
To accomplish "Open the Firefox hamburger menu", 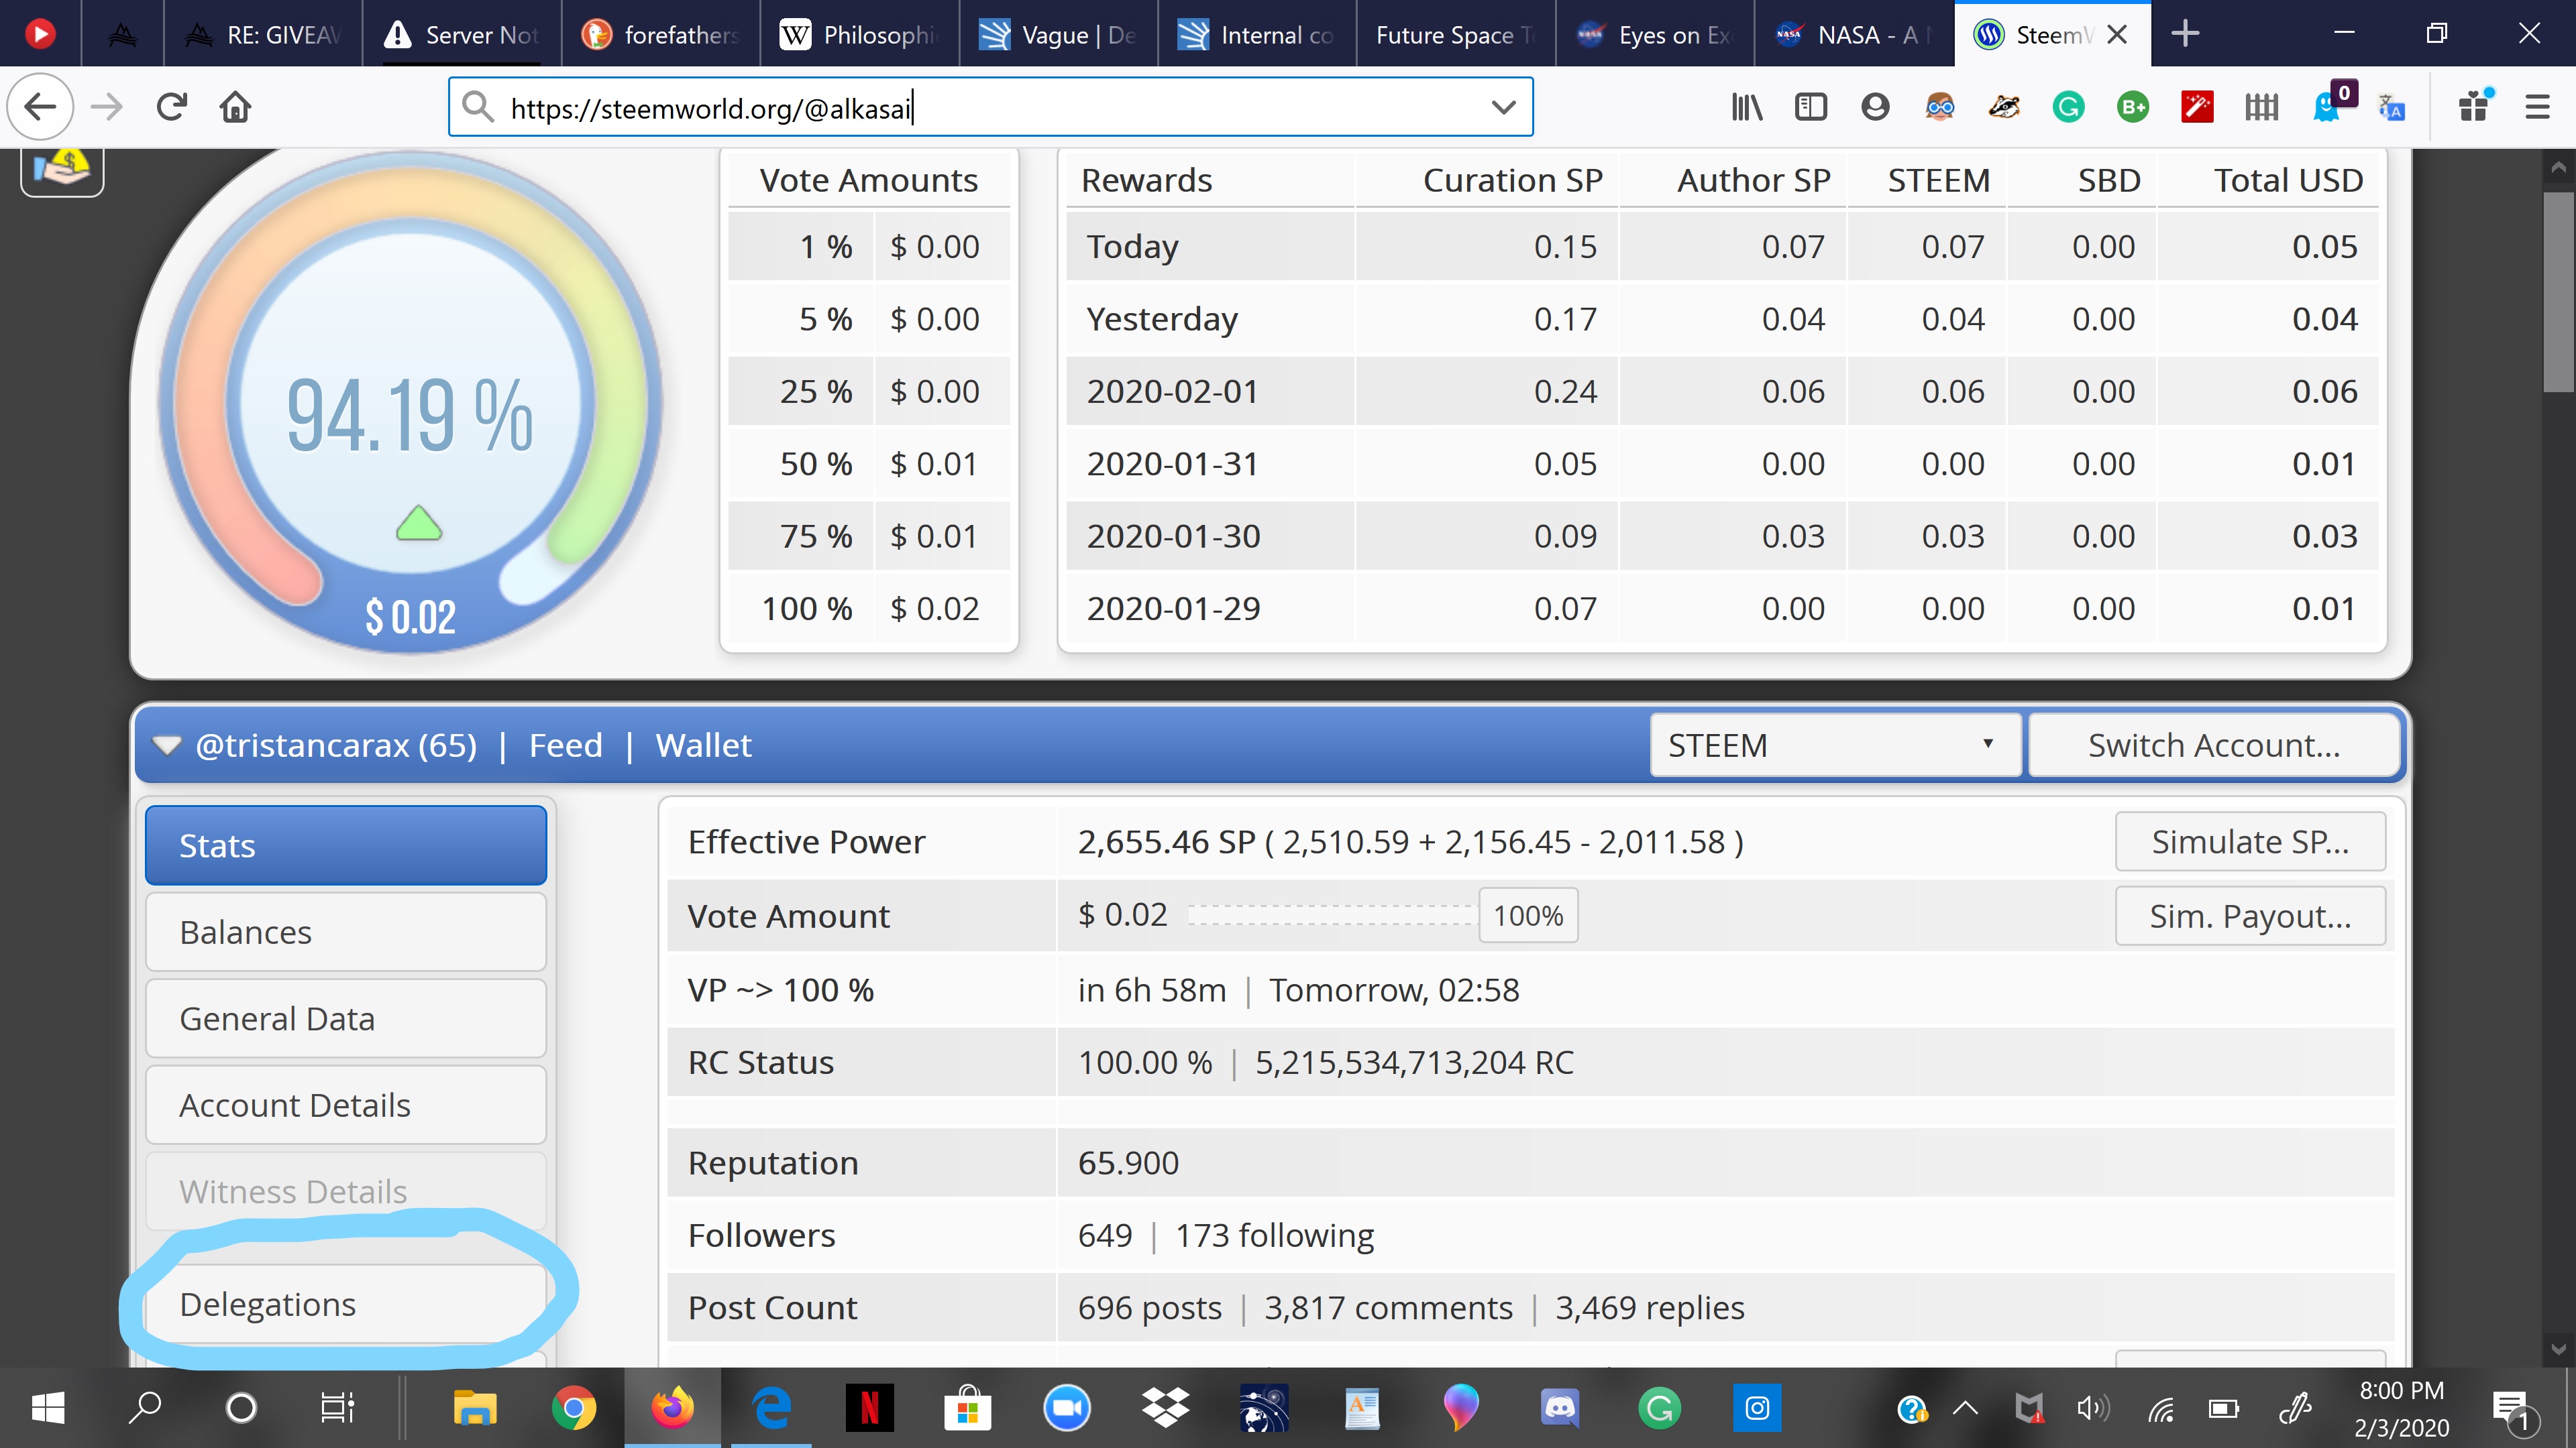I will tap(2537, 107).
